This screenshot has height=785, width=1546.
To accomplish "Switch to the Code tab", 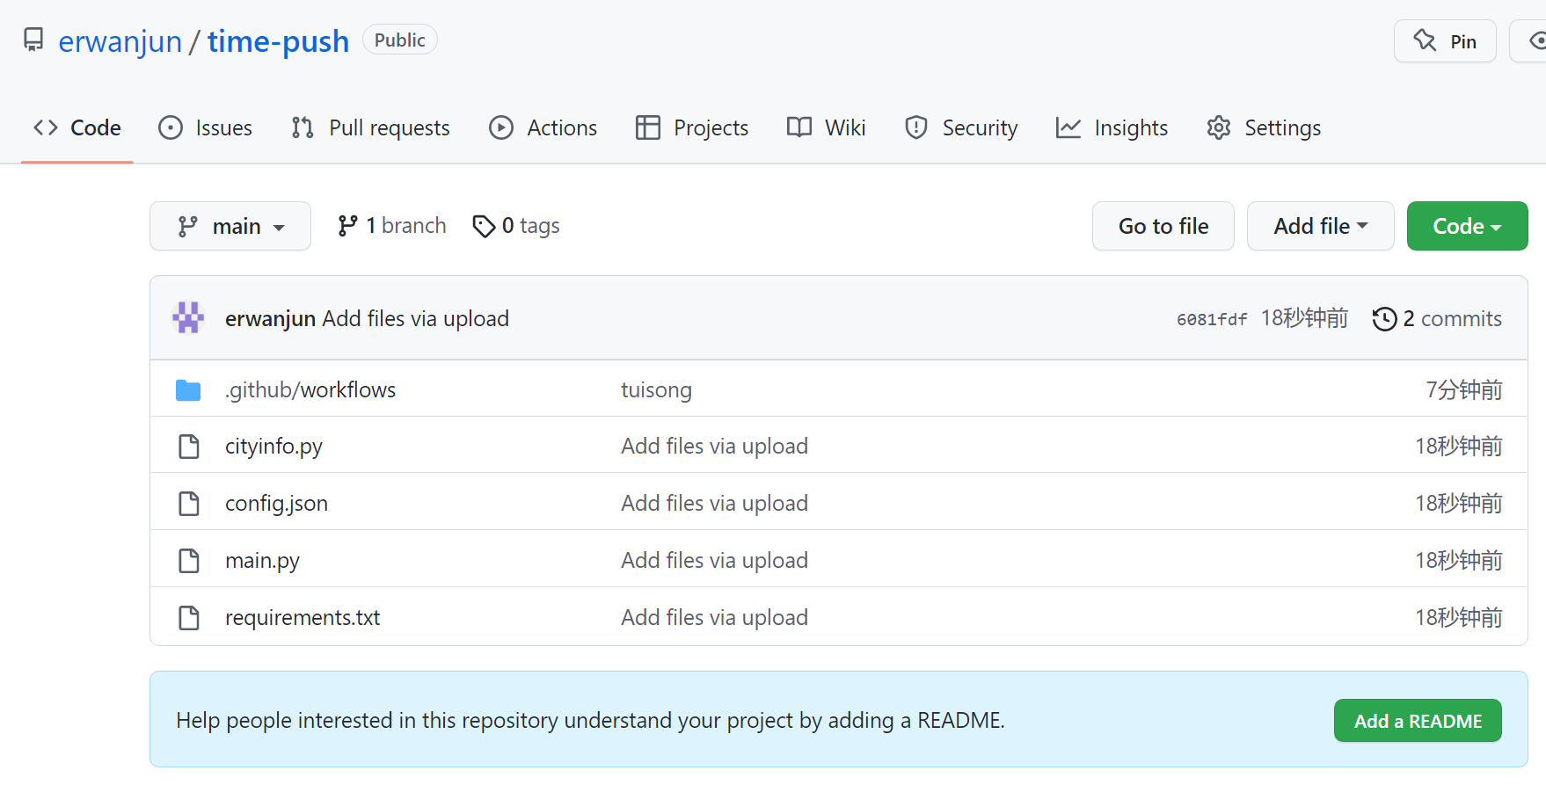I will [77, 127].
